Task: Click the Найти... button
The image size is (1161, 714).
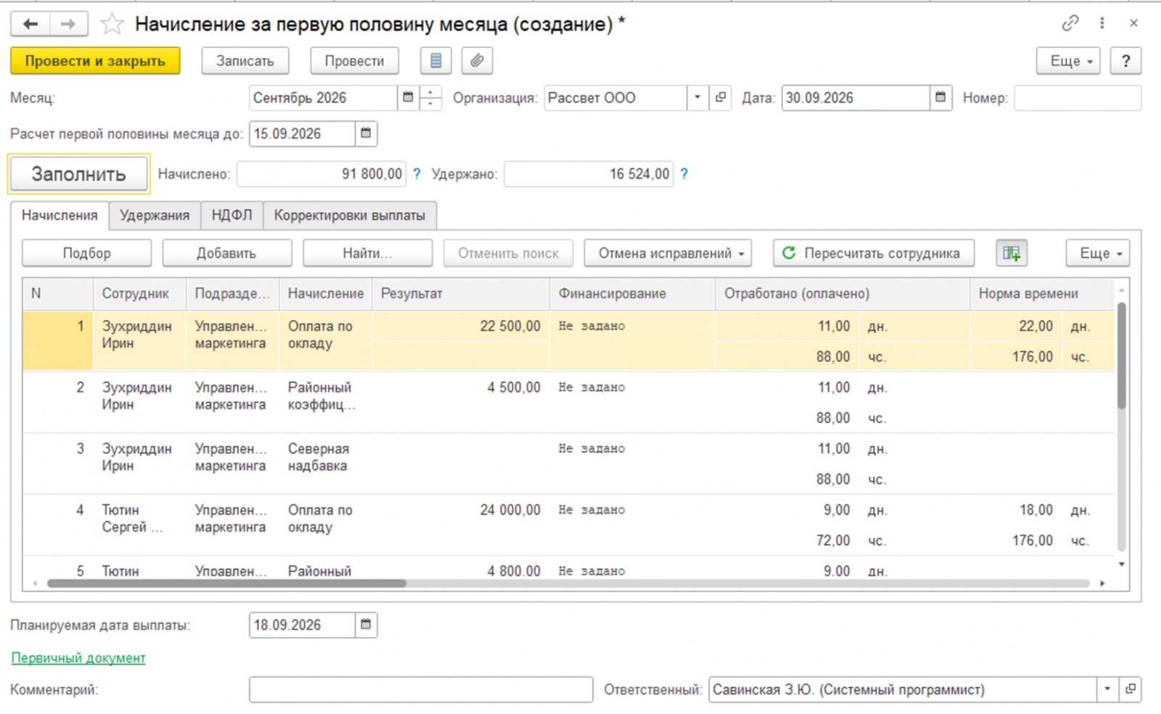Action: [367, 253]
